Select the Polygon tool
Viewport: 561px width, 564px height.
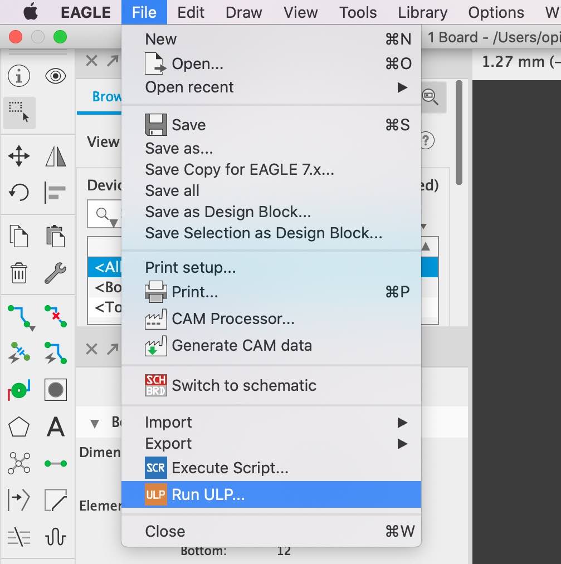(19, 427)
